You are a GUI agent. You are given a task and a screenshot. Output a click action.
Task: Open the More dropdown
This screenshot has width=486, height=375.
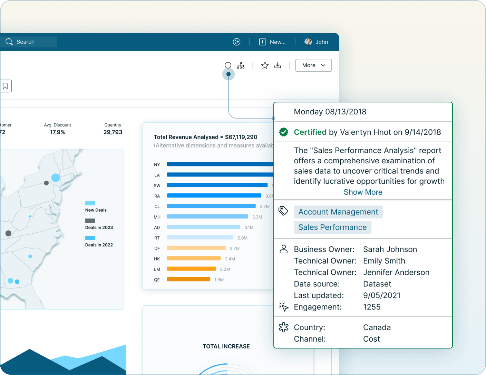point(313,65)
